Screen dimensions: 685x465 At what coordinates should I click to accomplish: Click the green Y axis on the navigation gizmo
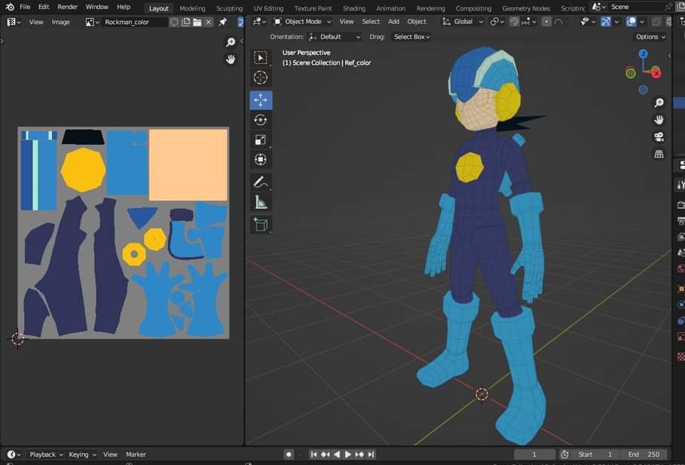tap(631, 73)
